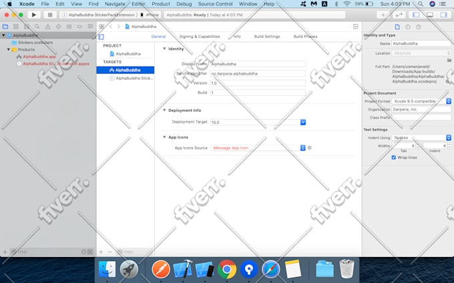This screenshot has height=283, width=454.
Task: Collapse the Deployment Info section
Action: [x=164, y=111]
